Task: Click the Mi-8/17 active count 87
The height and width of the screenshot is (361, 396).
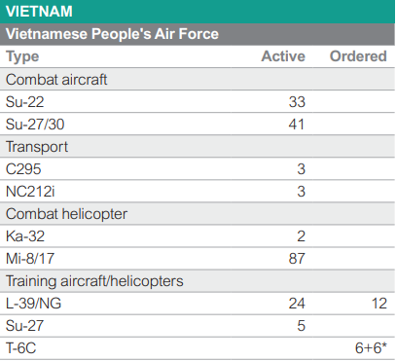Action: point(297,259)
